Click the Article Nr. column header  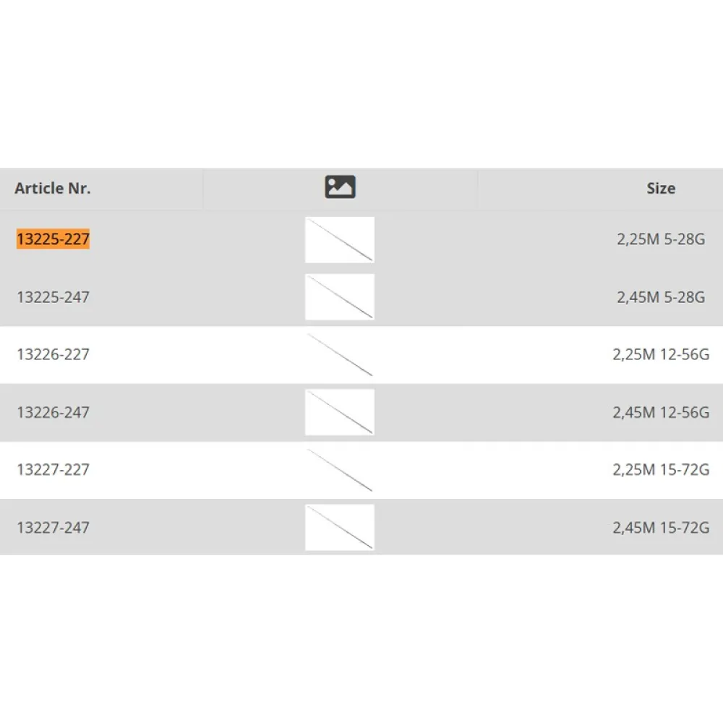point(53,188)
